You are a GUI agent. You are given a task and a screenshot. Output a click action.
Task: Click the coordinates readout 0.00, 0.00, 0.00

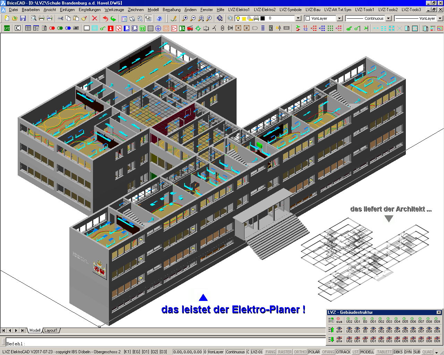point(187,352)
